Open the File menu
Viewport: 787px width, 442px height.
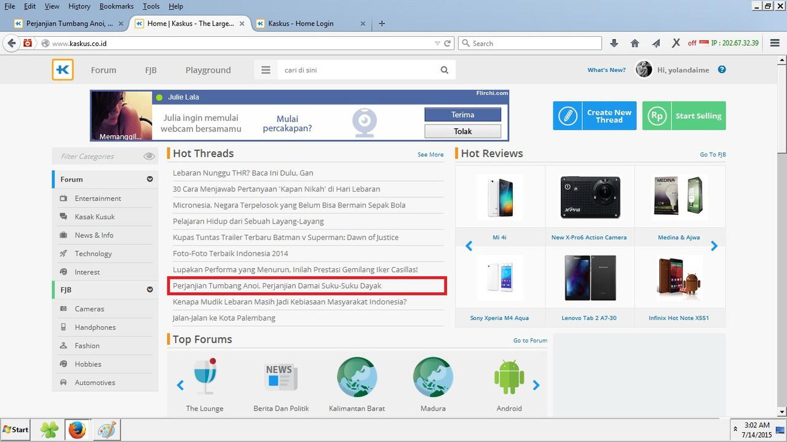[10, 6]
